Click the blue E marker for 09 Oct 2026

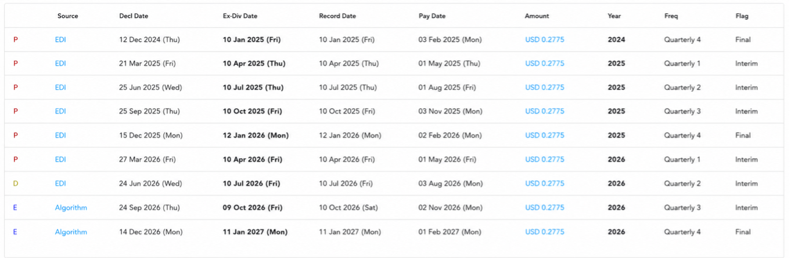point(15,207)
